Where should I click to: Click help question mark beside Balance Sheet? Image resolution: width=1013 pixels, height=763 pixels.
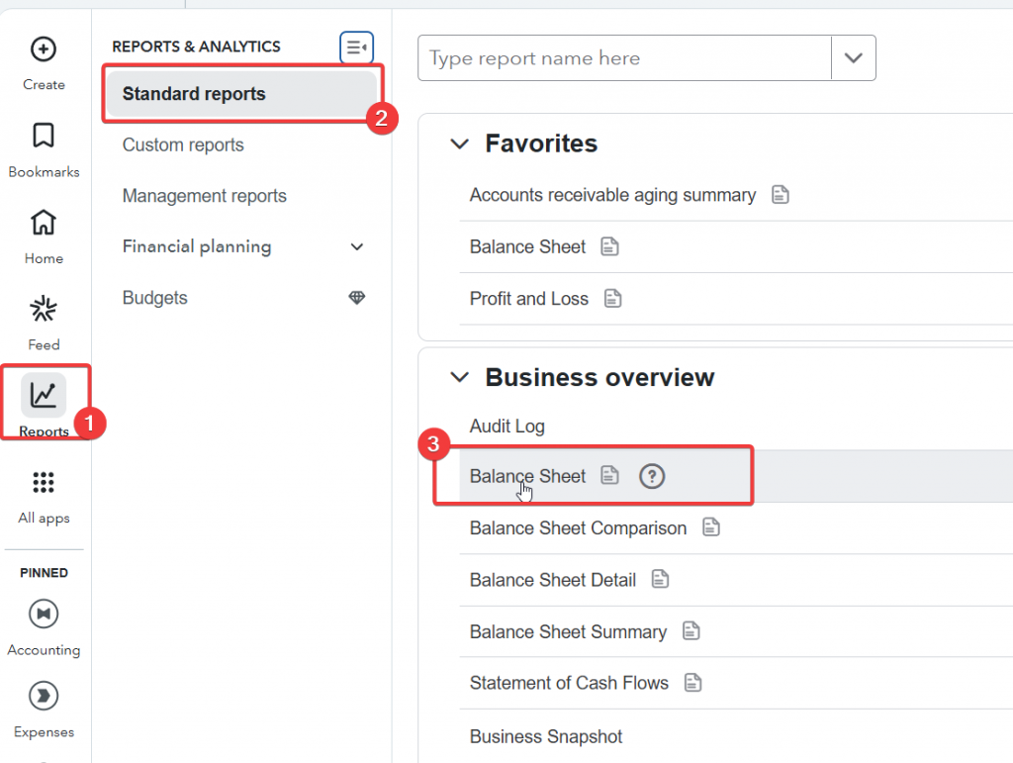point(651,477)
